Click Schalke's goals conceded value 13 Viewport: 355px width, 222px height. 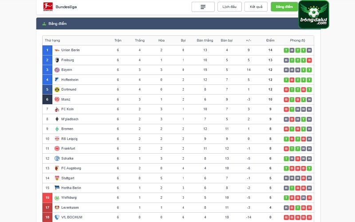click(x=227, y=159)
